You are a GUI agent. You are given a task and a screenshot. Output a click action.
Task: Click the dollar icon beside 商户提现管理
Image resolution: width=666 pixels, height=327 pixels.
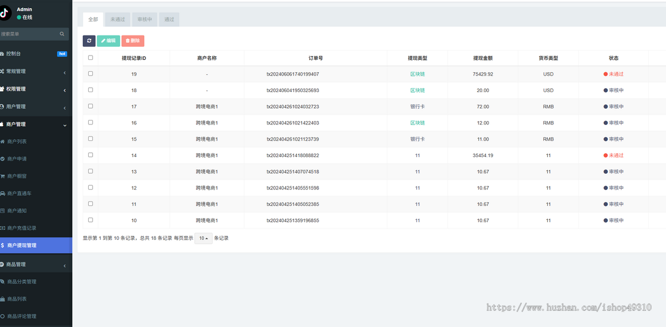click(2, 245)
